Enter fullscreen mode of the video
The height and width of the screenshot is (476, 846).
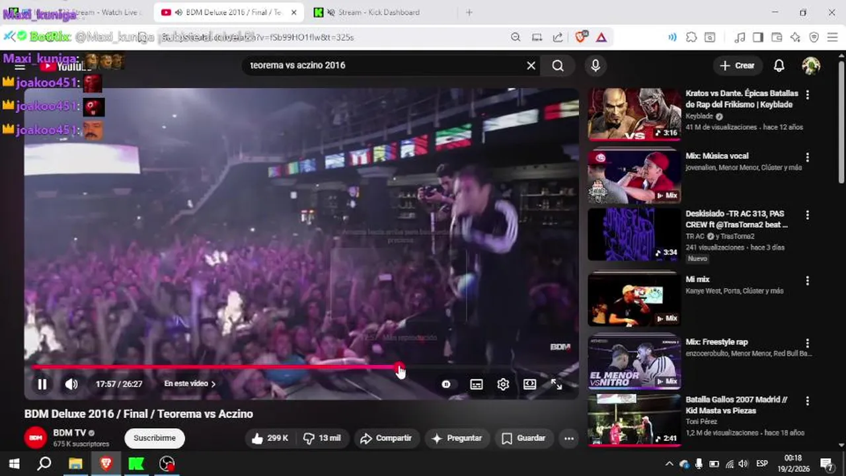[557, 384]
